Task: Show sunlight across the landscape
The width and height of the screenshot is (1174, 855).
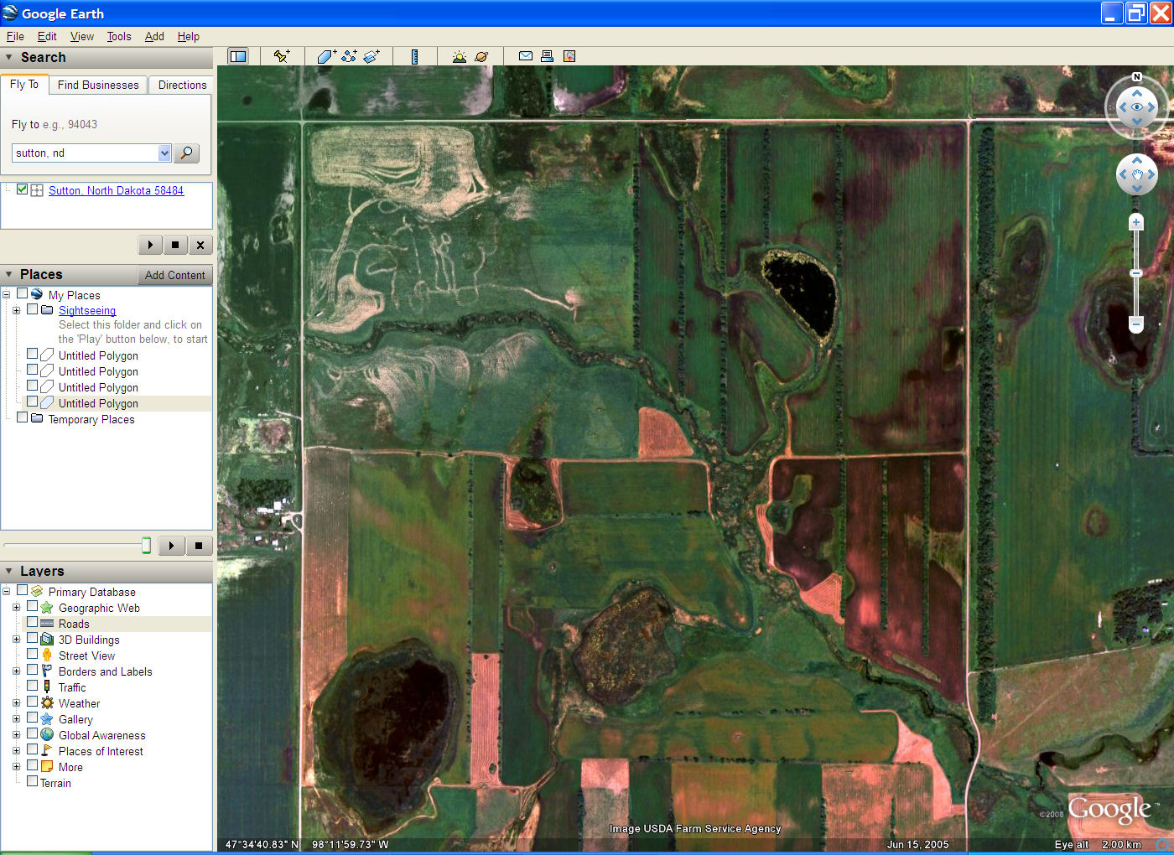Action: (459, 56)
